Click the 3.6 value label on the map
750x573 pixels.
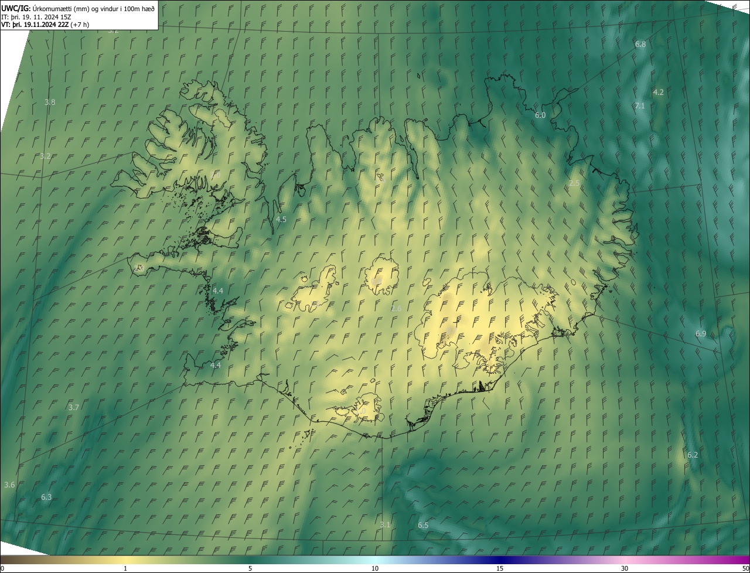9,485
